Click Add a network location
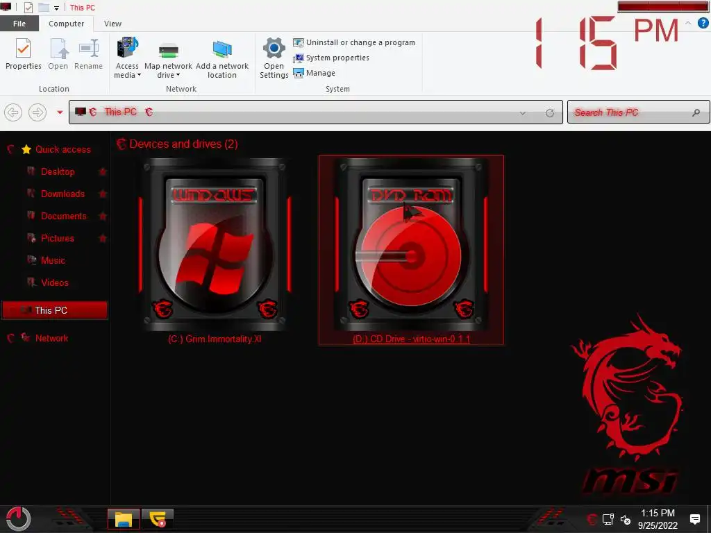711x533 pixels. [x=221, y=58]
